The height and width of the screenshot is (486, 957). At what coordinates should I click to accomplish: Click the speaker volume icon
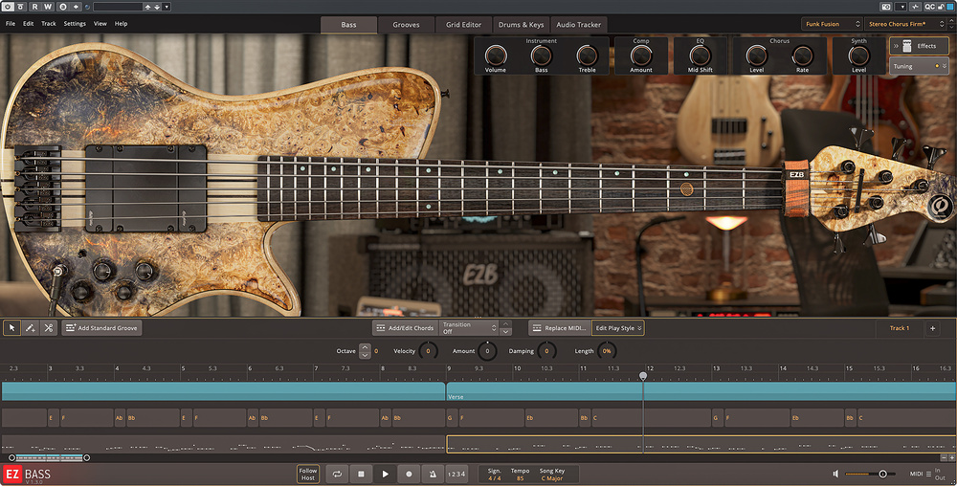[836, 474]
